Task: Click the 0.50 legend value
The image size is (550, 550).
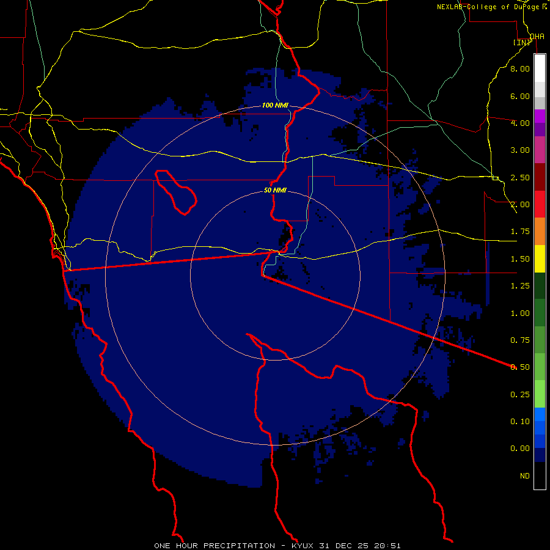Action: point(520,367)
